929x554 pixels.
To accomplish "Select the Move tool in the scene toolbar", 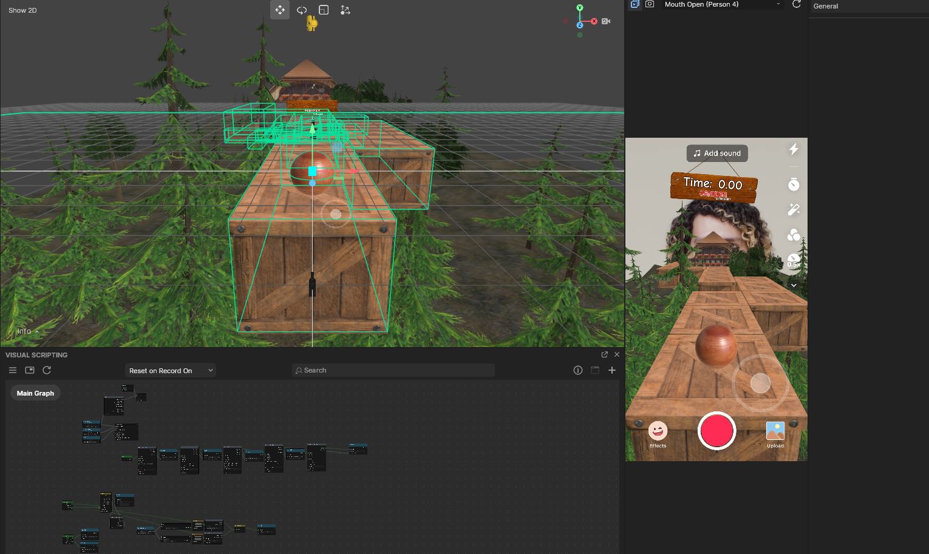I will (280, 10).
